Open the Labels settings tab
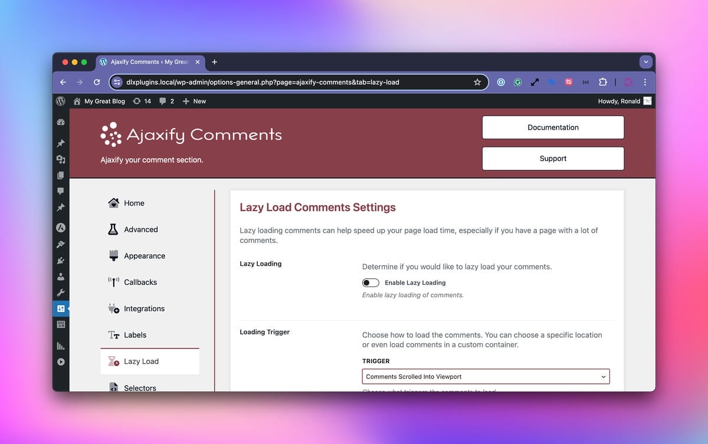Viewport: 708px width, 444px height. [135, 335]
